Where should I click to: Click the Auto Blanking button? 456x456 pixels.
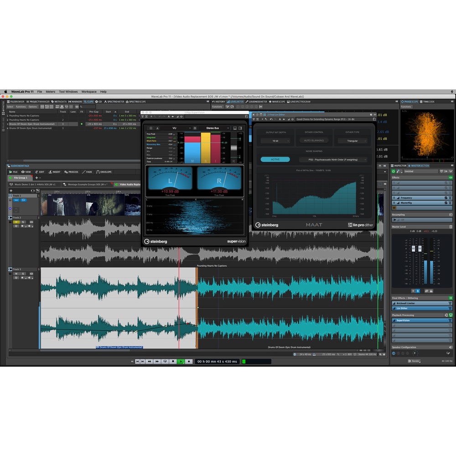click(x=314, y=141)
